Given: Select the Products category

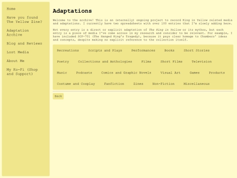Looking at the screenshot, I should tap(217, 73).
